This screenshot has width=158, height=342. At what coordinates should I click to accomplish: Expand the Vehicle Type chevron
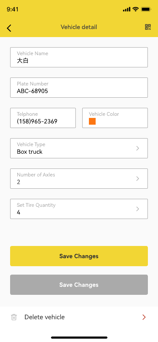pyautogui.click(x=138, y=148)
